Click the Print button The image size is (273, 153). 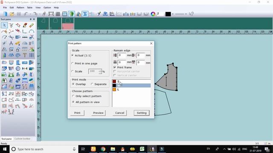[x=77, y=113]
